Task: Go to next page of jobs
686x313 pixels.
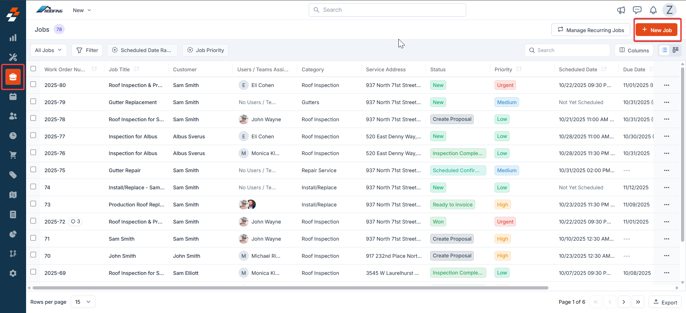Action: [x=624, y=302]
